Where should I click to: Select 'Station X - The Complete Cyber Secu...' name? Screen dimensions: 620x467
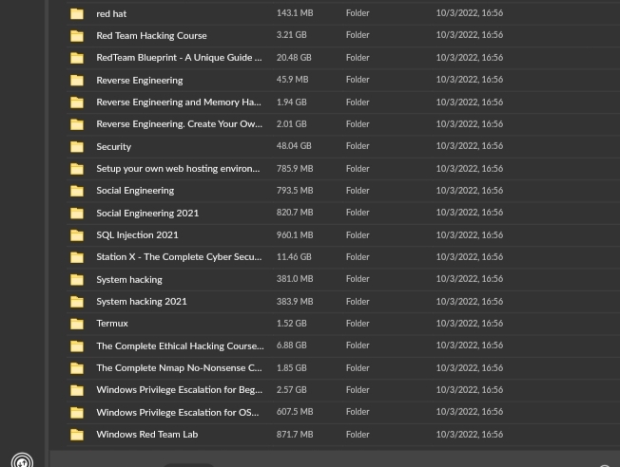pos(179,257)
